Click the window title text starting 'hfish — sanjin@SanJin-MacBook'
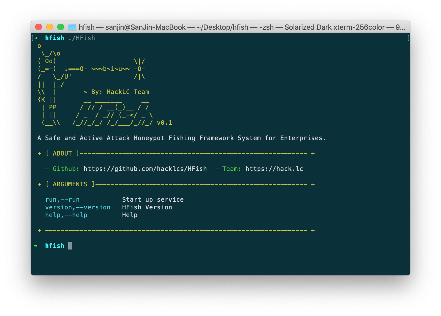Screen dimensions: 441x316 (x=242, y=27)
